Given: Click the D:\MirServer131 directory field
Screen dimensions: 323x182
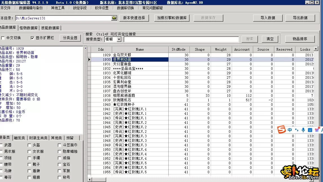Looking at the screenshot, I should point(63,18).
